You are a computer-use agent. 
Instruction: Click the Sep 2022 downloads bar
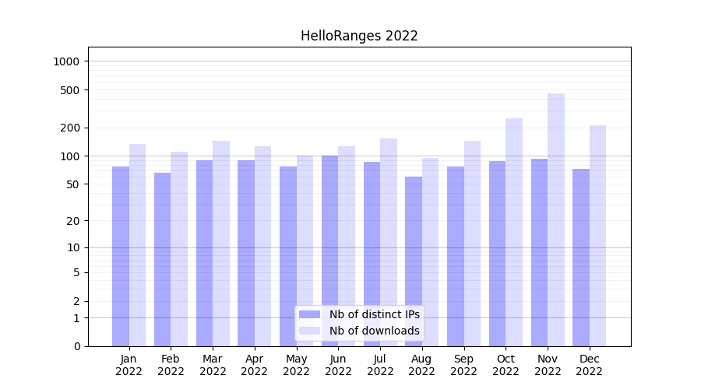point(472,243)
